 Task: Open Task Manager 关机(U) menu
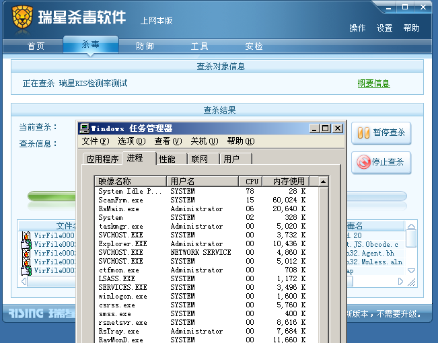tap(205, 141)
